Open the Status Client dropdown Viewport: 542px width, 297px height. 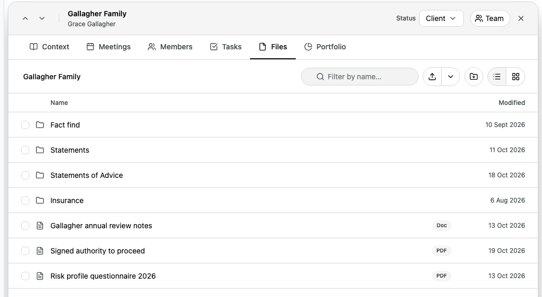point(441,18)
